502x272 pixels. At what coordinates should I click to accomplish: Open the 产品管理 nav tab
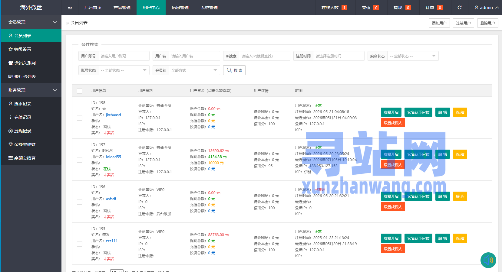pyautogui.click(x=122, y=8)
